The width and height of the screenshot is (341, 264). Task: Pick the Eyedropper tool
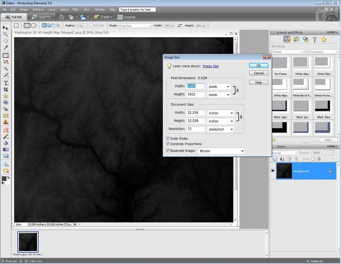(x=5, y=48)
